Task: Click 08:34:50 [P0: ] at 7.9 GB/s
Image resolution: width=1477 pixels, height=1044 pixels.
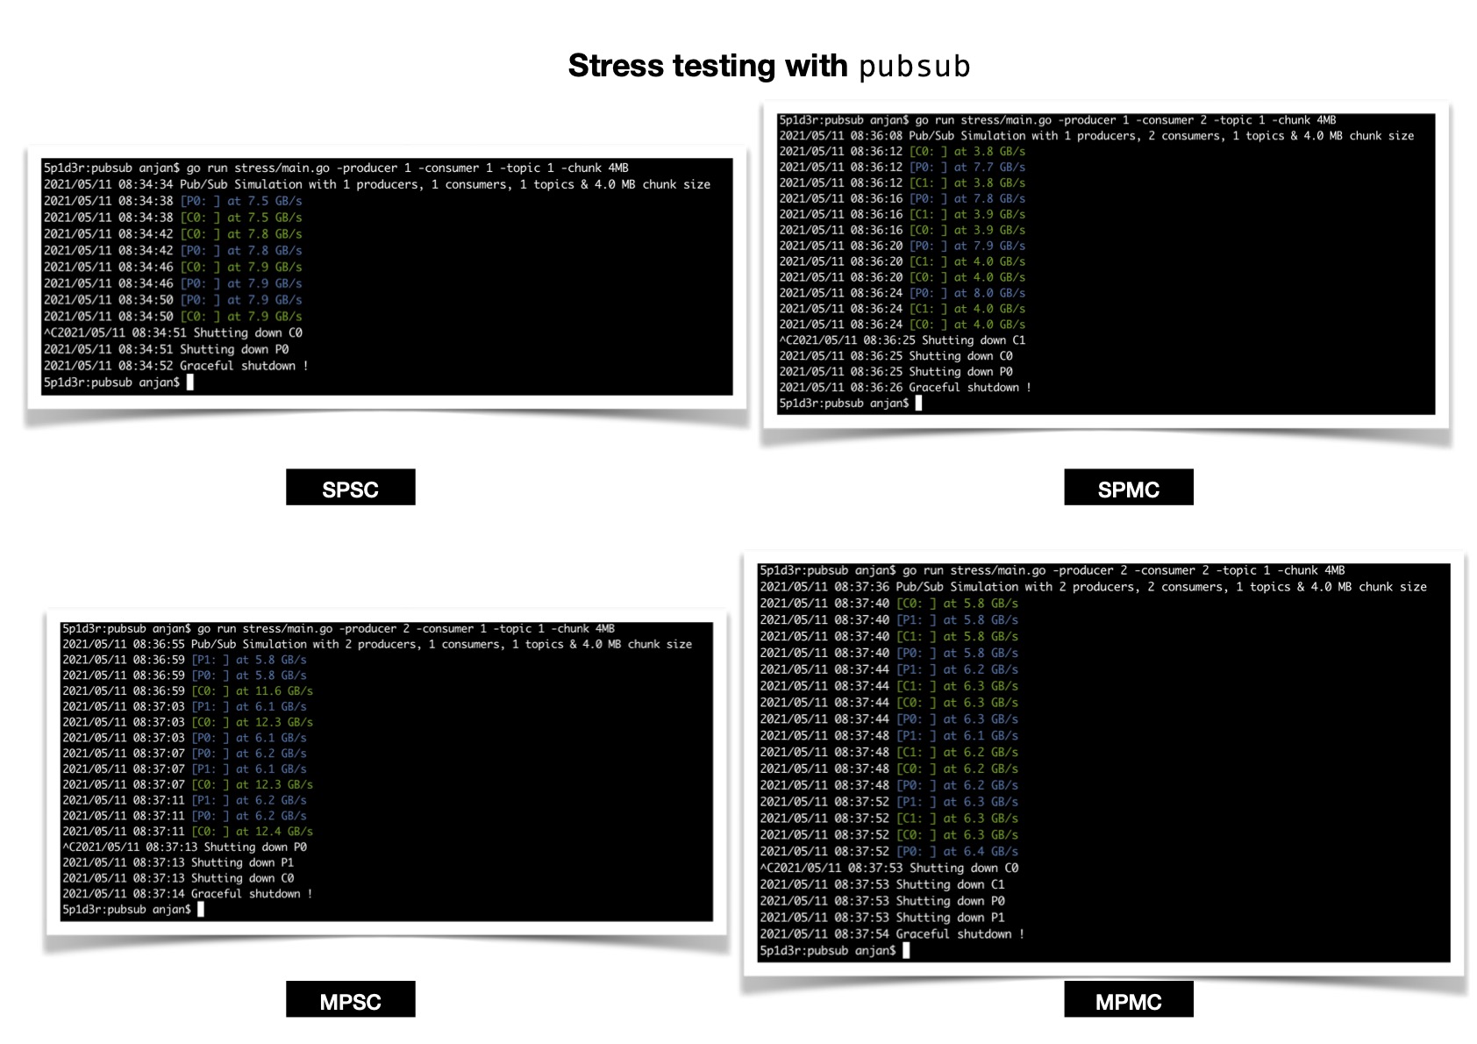Action: [x=173, y=300]
